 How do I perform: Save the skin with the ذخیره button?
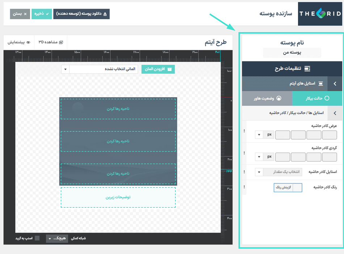click(x=42, y=14)
